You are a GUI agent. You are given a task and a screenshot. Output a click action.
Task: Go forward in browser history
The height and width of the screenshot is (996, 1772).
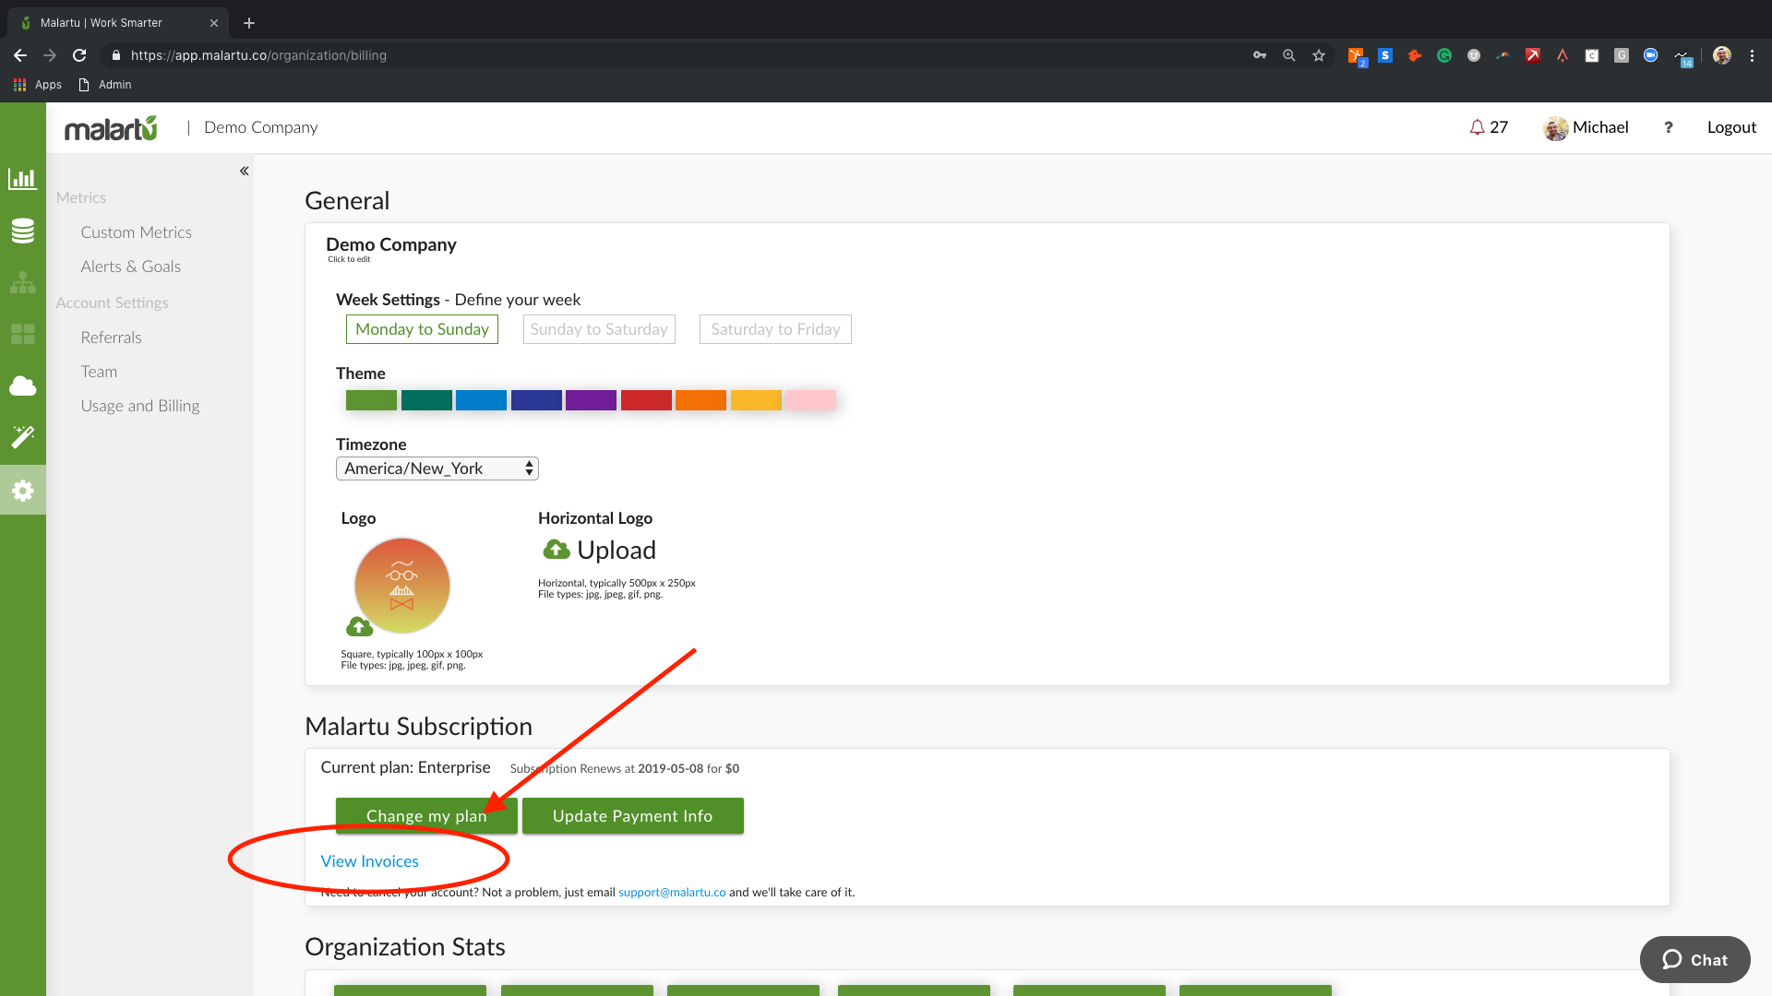50,55
